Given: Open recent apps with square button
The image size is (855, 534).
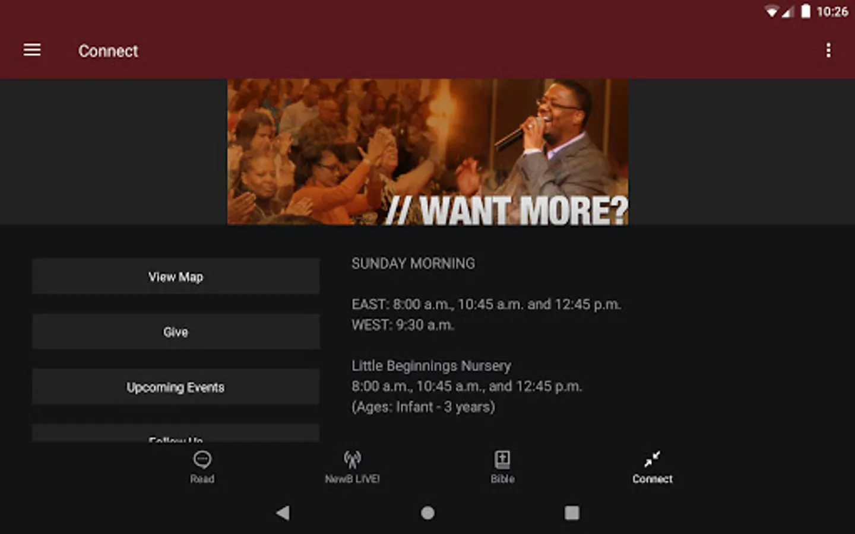Looking at the screenshot, I should pos(572,513).
